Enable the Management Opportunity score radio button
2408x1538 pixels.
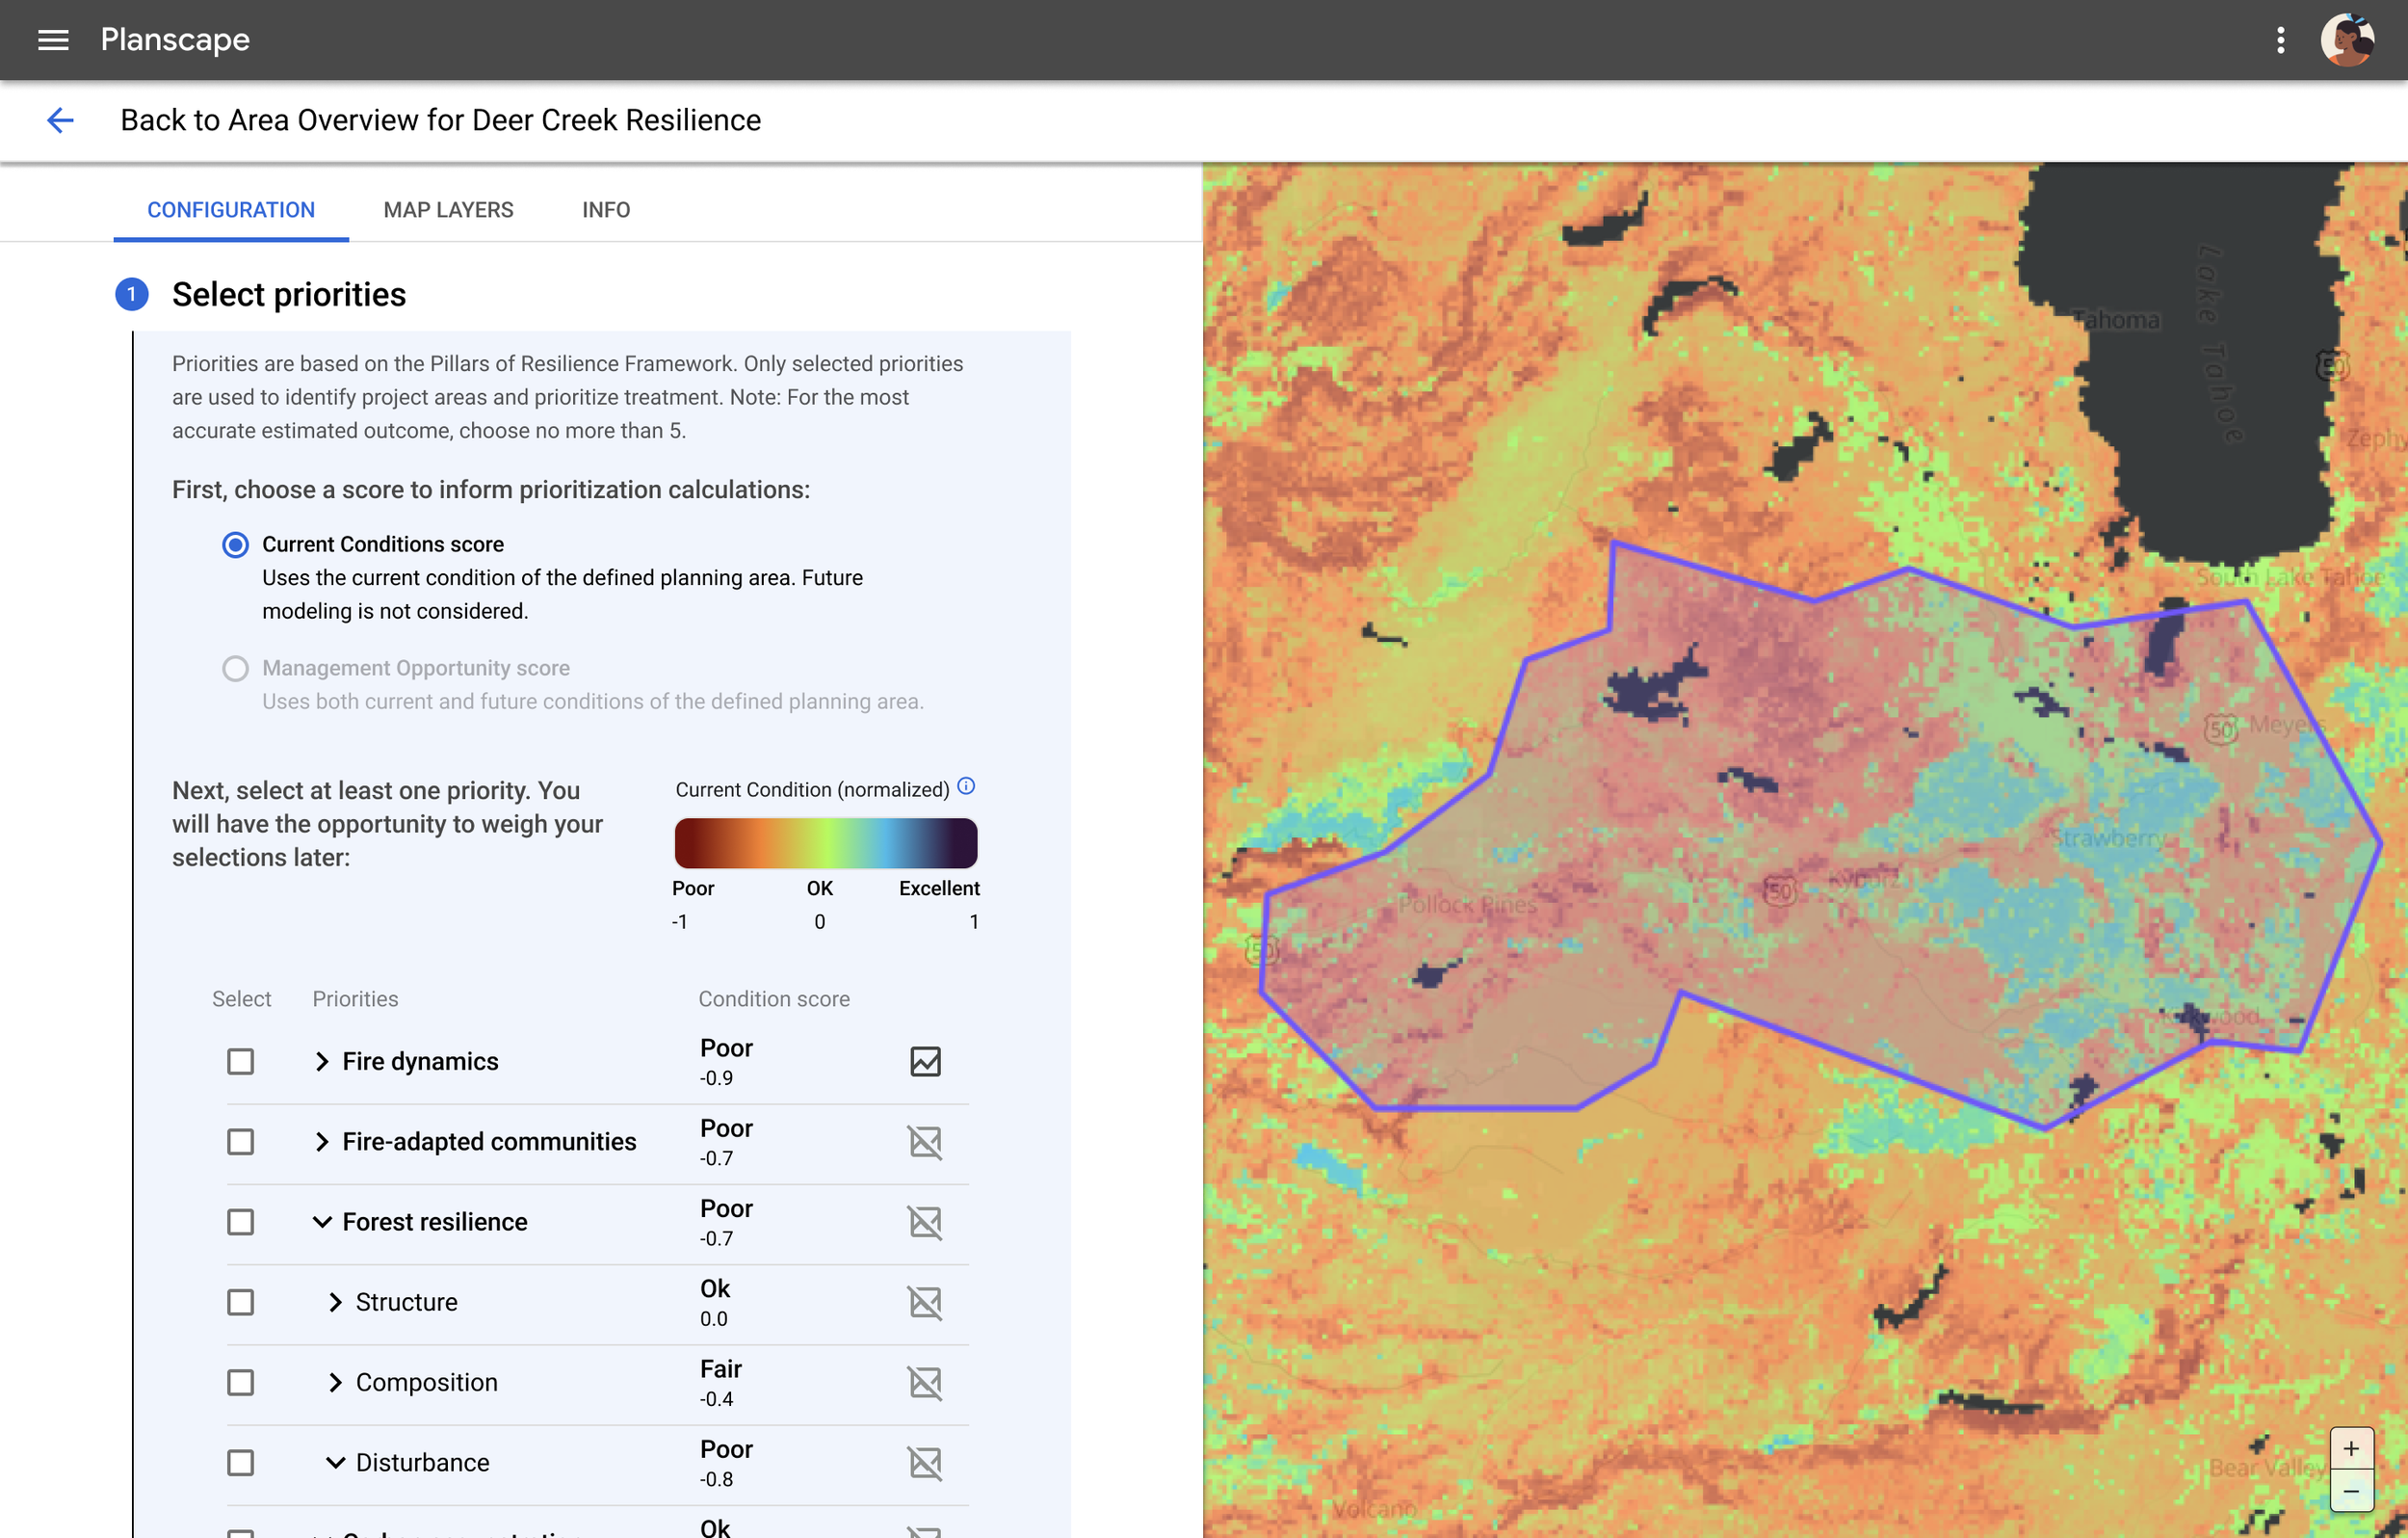point(235,667)
